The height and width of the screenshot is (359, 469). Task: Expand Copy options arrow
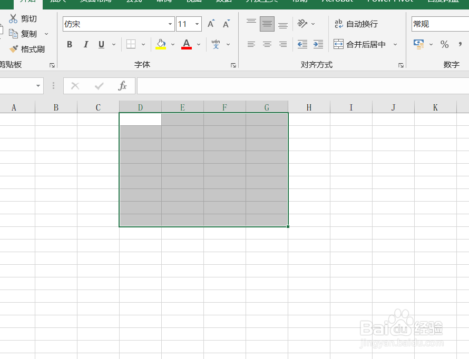pyautogui.click(x=46, y=34)
